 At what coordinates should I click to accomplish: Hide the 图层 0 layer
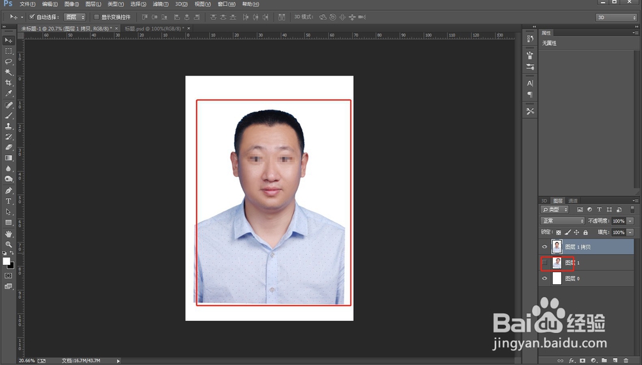(544, 278)
